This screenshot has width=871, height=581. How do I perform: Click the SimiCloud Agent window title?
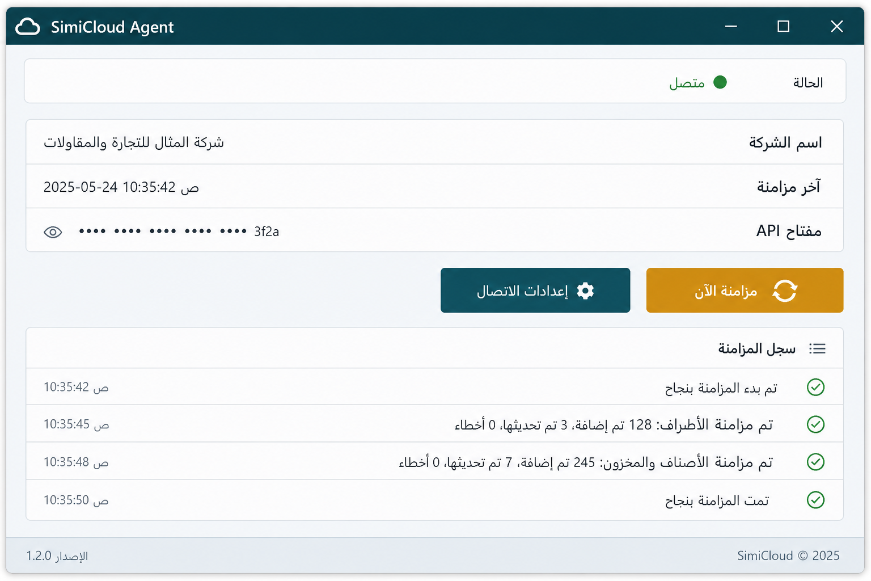(112, 27)
